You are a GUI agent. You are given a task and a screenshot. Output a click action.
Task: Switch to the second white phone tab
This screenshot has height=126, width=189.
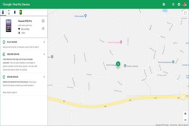click(x=9, y=12)
